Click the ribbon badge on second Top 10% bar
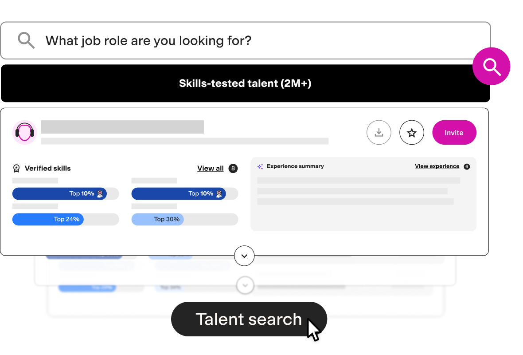 click(x=219, y=194)
